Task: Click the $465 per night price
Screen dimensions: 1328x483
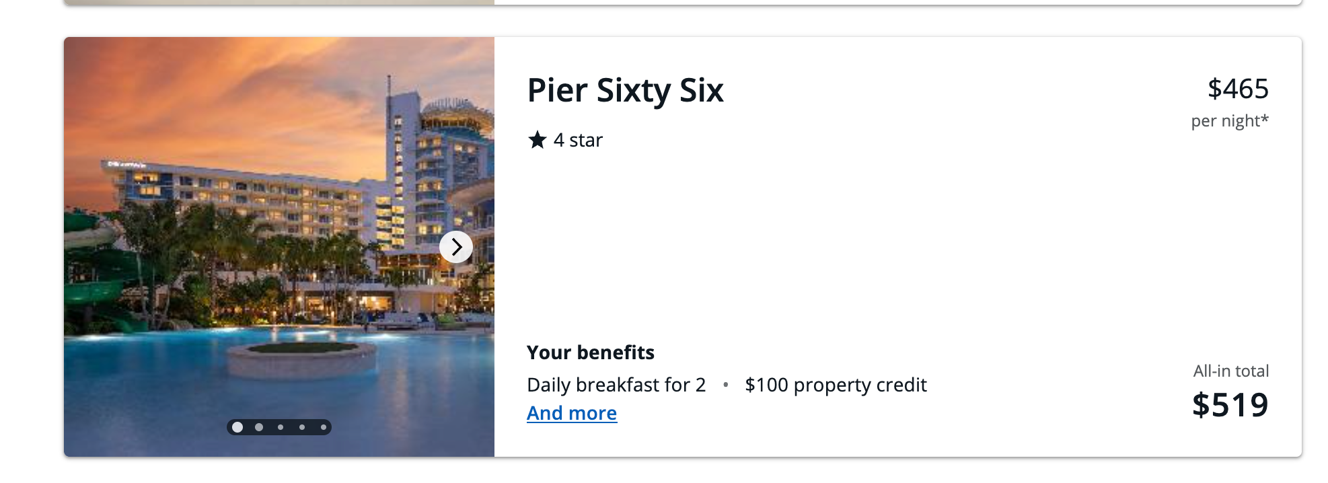Action: click(x=1238, y=89)
